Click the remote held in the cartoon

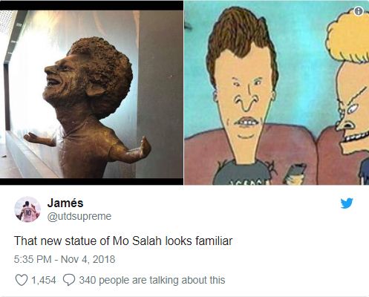295,173
